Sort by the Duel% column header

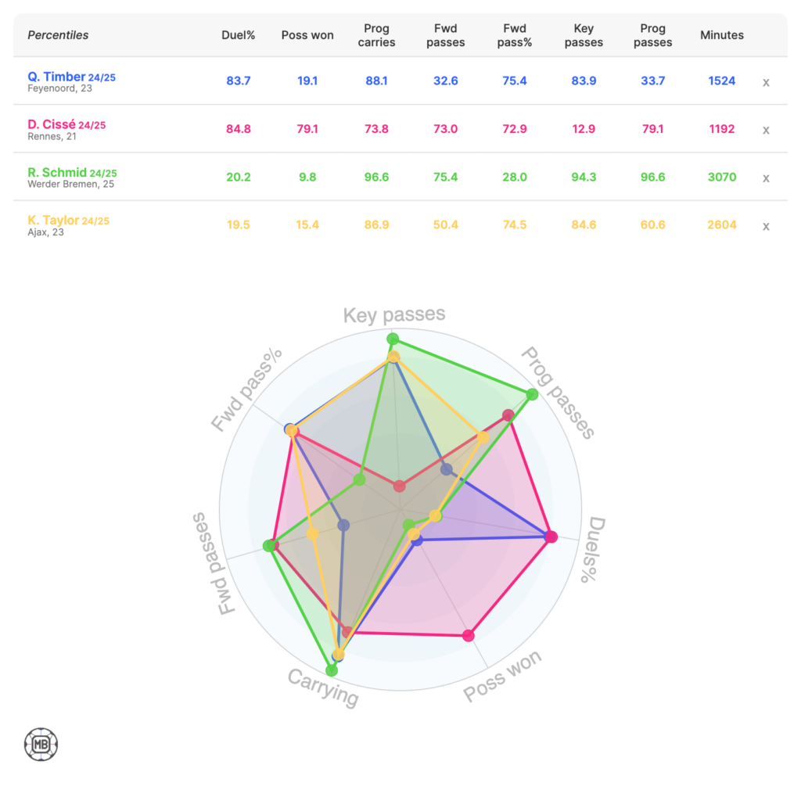click(x=235, y=35)
